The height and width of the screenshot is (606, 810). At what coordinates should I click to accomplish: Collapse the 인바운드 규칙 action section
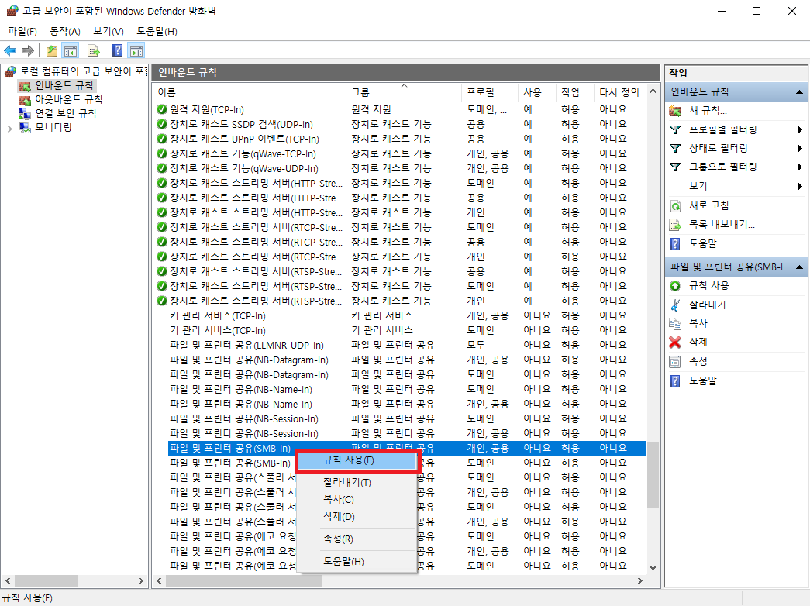[800, 92]
